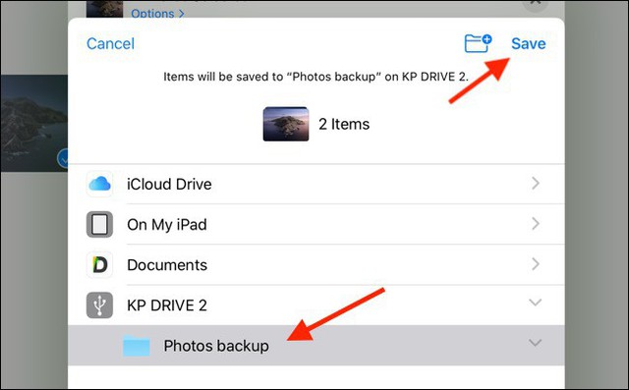Expand On My iPad chevron
This screenshot has height=390, width=629.
click(x=536, y=224)
